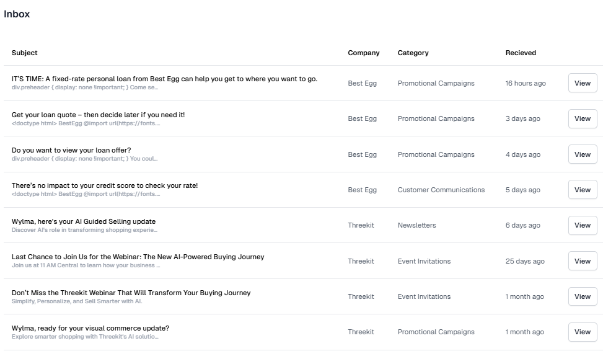Click 'Customer Communications' category cell
Image resolution: width=603 pixels, height=351 pixels.
pos(441,190)
